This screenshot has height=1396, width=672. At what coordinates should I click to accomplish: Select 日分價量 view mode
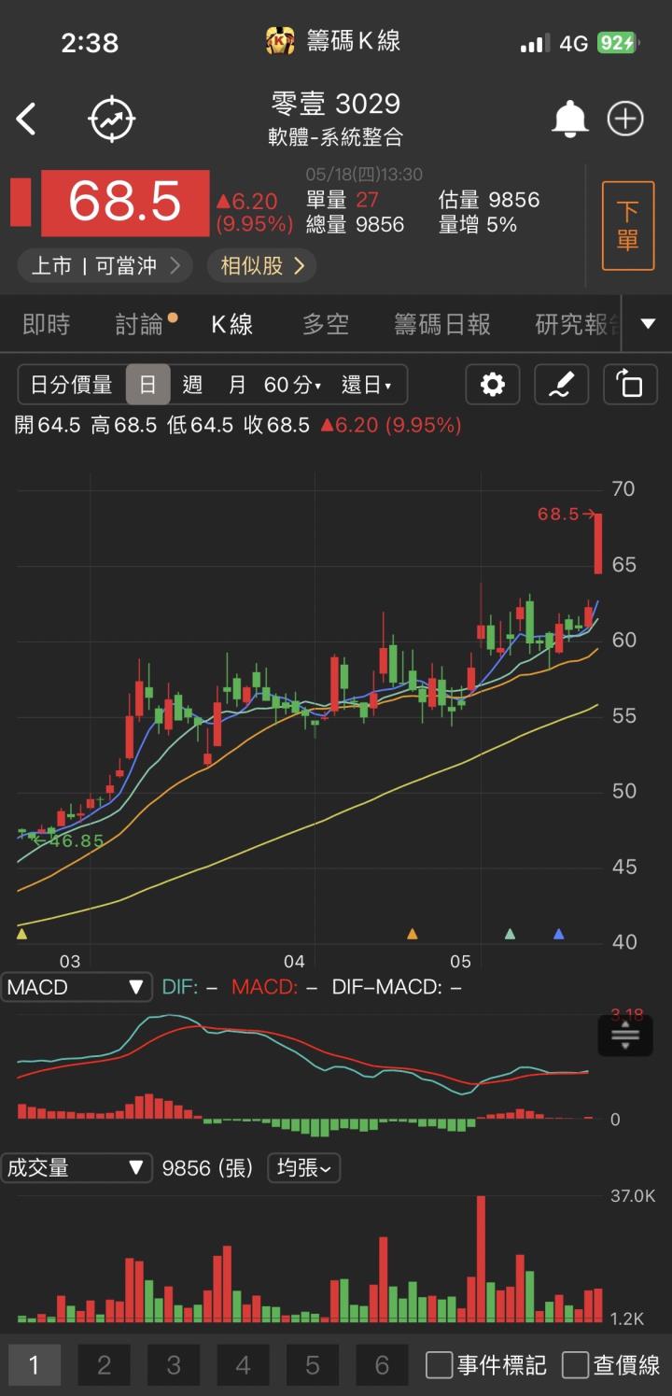click(x=72, y=385)
